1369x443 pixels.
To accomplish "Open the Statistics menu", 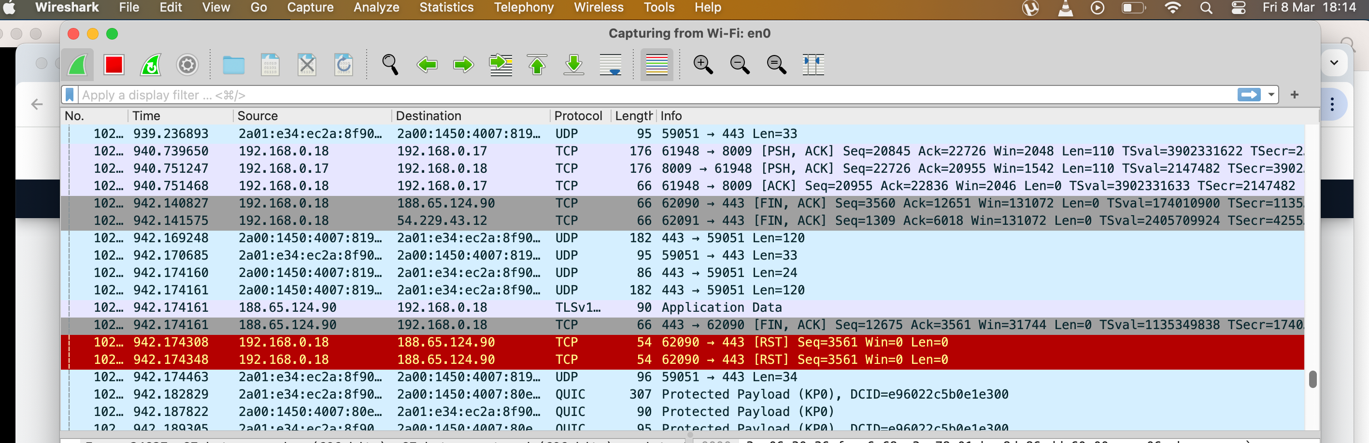I will click(446, 7).
